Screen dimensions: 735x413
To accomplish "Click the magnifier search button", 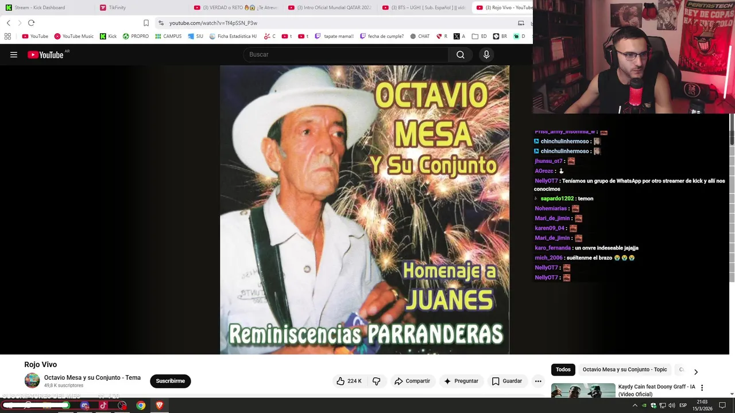I will [461, 54].
